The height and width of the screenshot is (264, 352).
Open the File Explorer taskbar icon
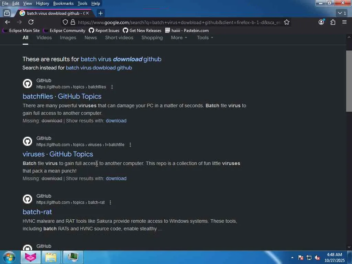(51, 257)
